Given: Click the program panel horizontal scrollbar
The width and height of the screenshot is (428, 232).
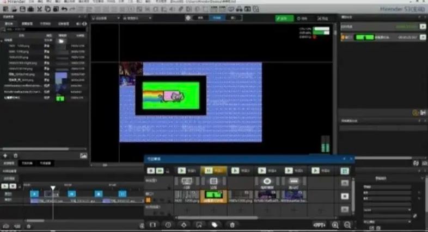Looking at the screenshot, I should 217,217.
